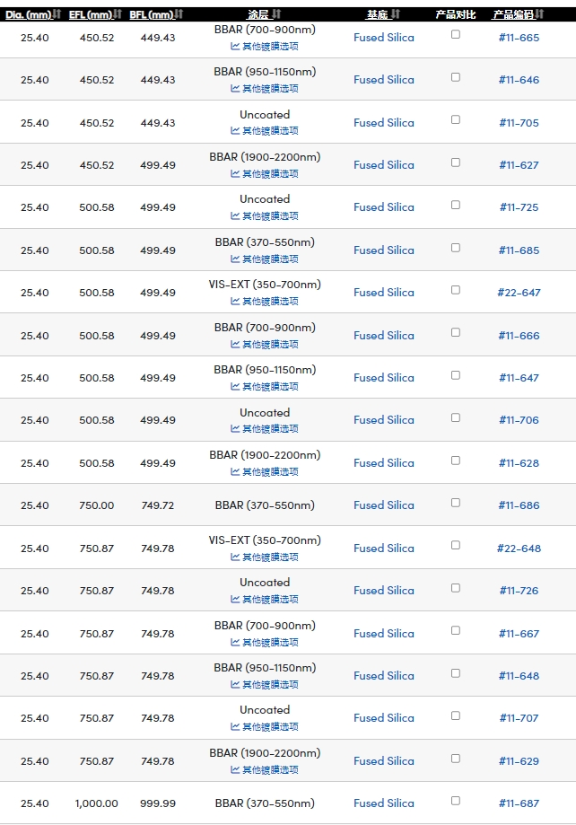This screenshot has width=576, height=825.
Task: Sort by 产品编码 column arrows
Action: pyautogui.click(x=540, y=14)
